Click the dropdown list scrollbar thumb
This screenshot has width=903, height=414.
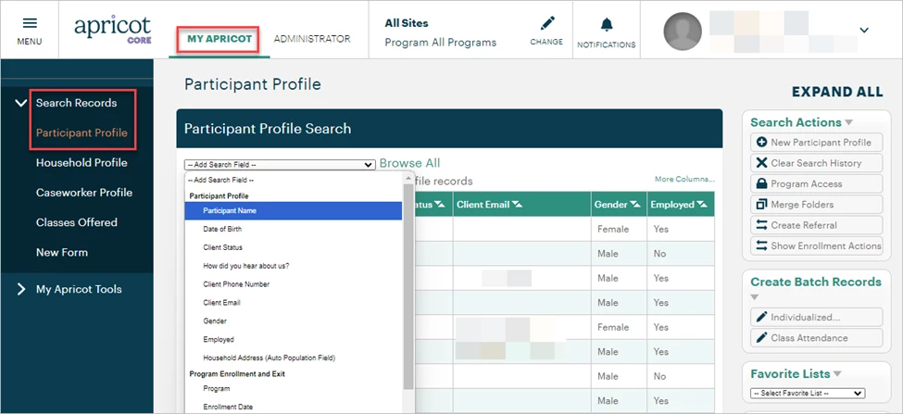408,286
